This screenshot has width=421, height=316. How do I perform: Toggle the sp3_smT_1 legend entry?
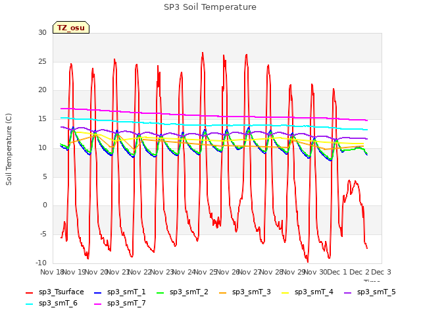(x=120, y=292)
